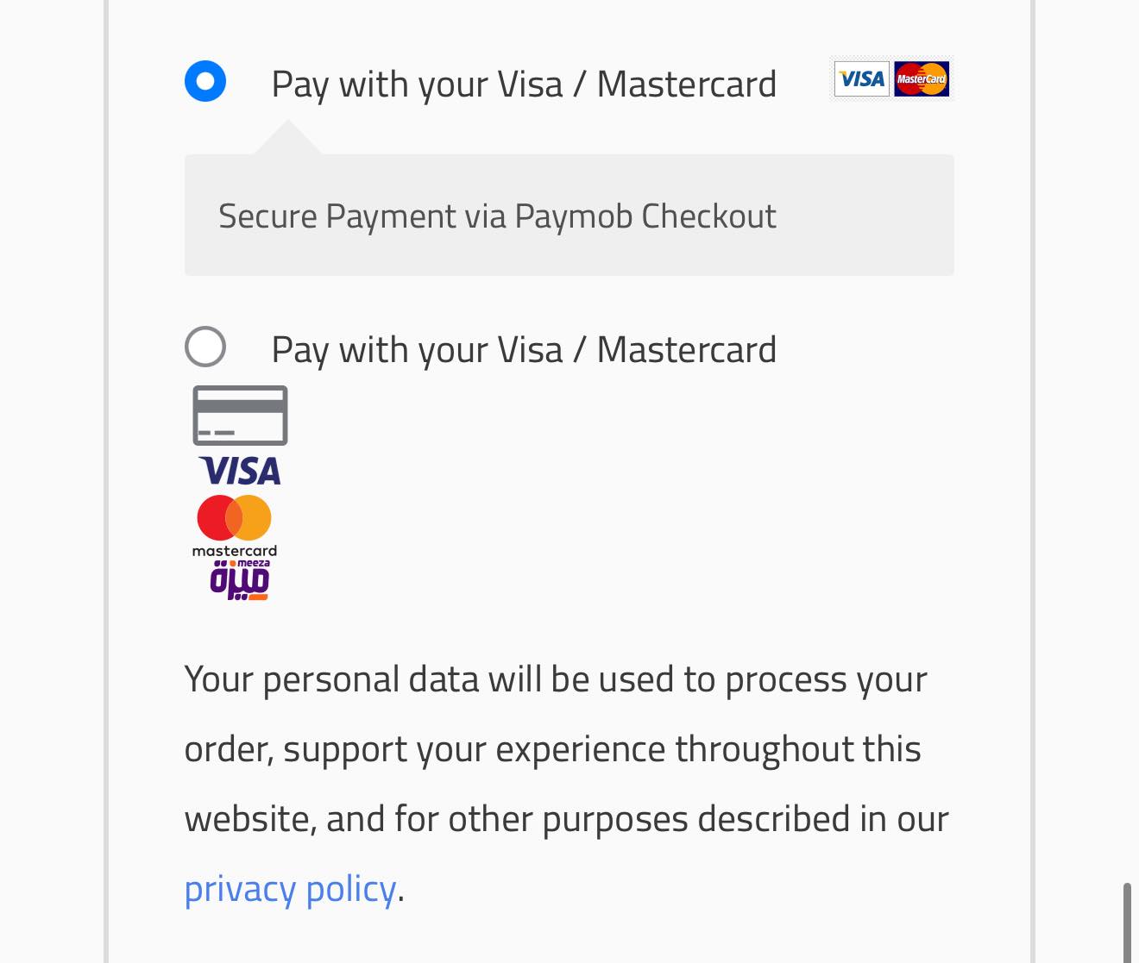Viewport: 1139px width, 963px height.
Task: Click the triangle pointer above the Paymob box
Action: click(288, 141)
